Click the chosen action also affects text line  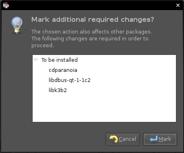(x=92, y=32)
